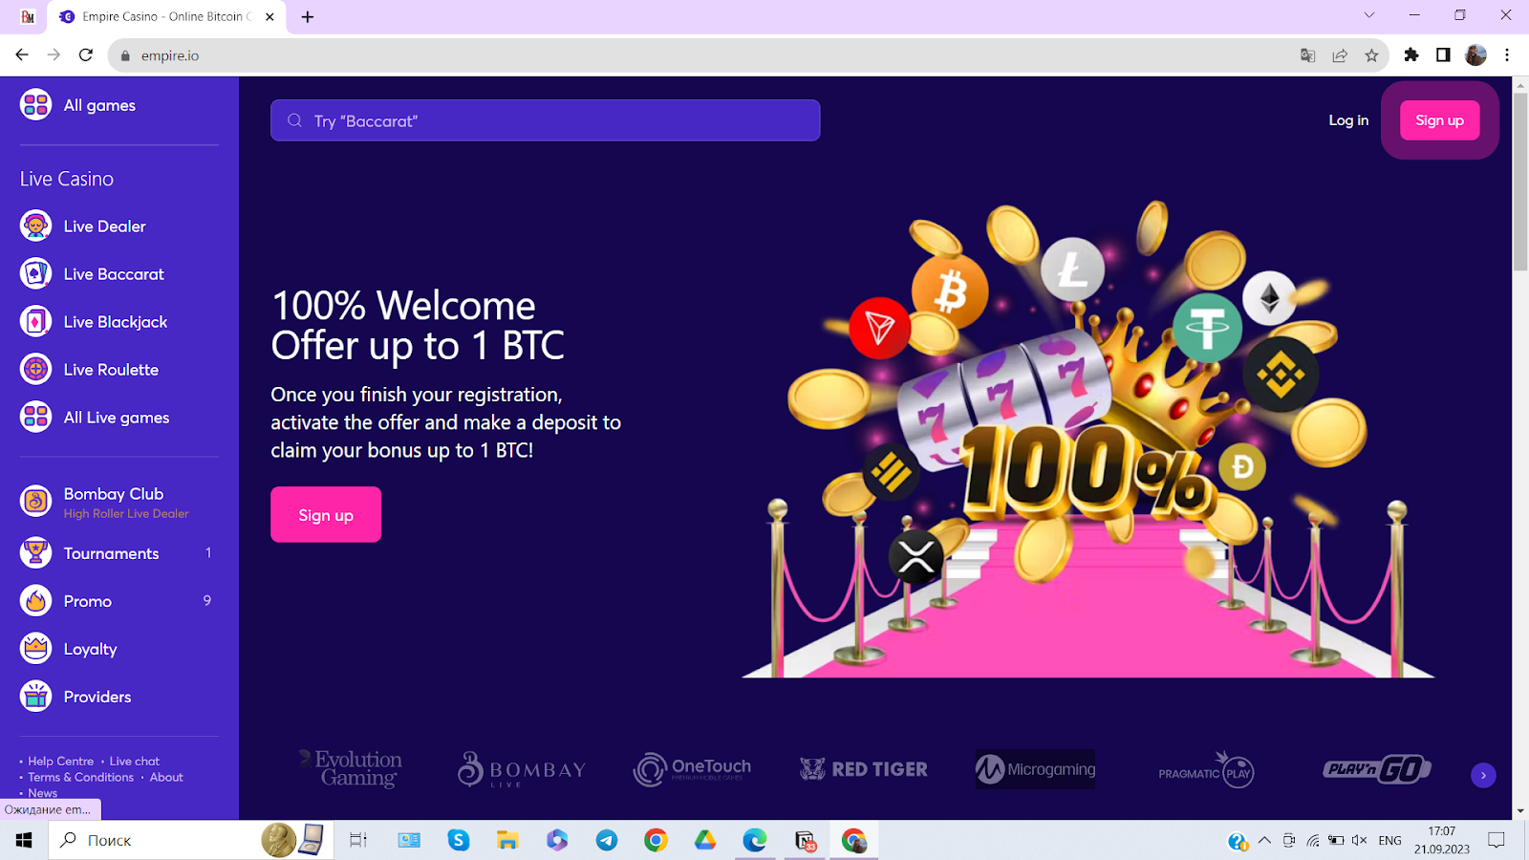Select the Microgaming provider logo
The height and width of the screenshot is (860, 1529).
(x=1035, y=769)
